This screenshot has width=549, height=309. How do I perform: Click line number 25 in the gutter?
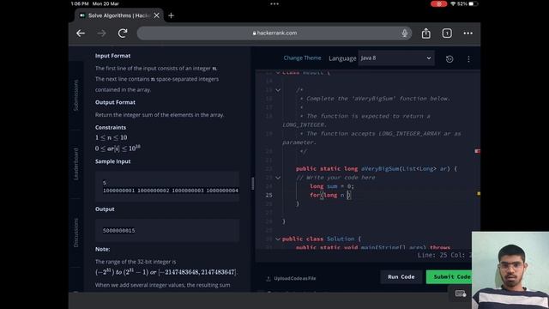tap(268, 195)
